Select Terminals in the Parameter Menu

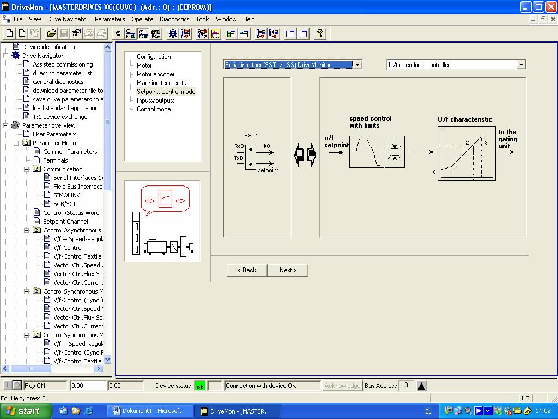[x=55, y=160]
